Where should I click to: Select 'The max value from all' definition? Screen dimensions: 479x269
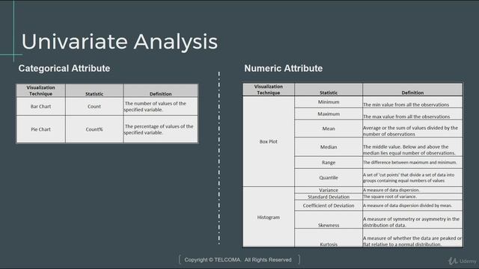412,114
